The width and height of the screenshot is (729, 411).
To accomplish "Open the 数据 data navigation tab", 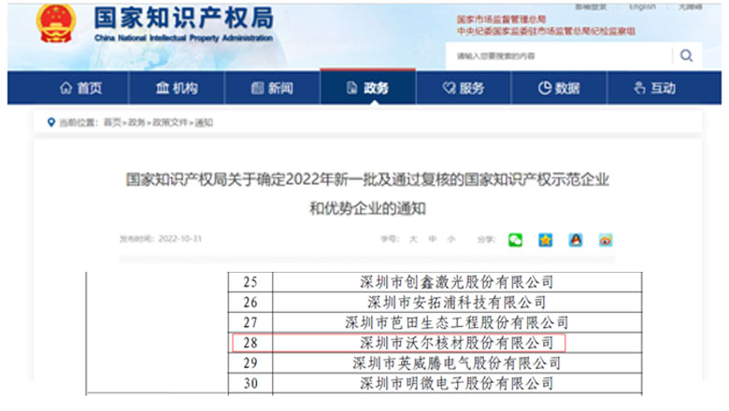I will click(558, 88).
